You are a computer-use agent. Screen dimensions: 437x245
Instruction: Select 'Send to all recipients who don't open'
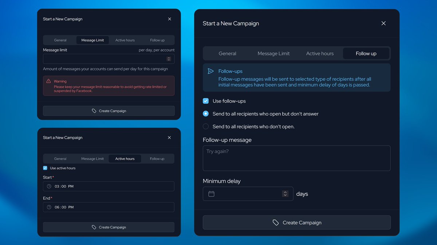tap(205, 126)
